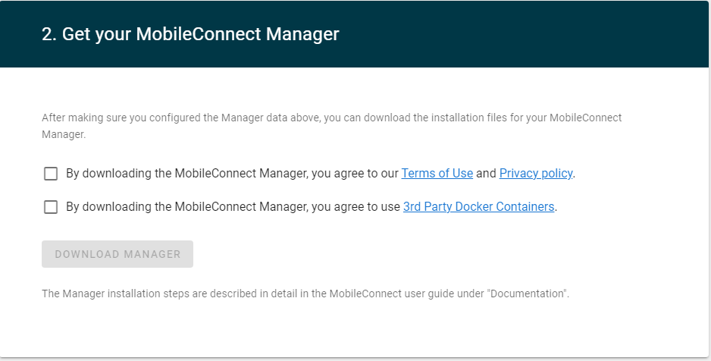
Task: Click the Download Manager button
Action: coord(117,254)
